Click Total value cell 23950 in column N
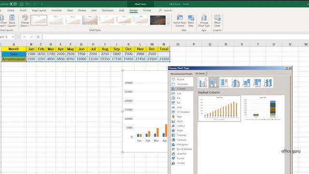This screenshot has height=174, width=309. pyautogui.click(x=164, y=59)
